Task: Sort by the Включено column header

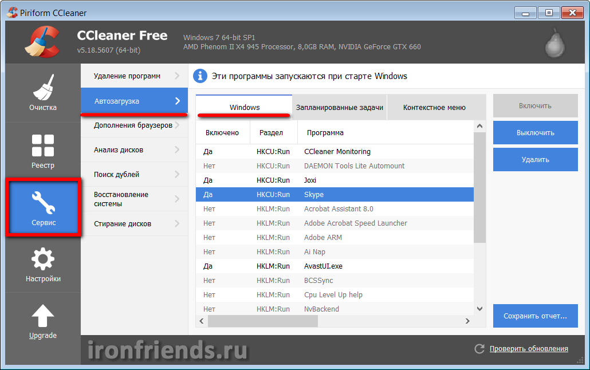Action: pyautogui.click(x=222, y=132)
